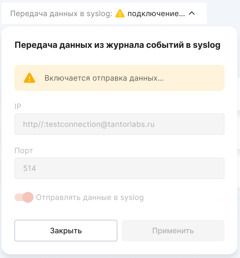240x258 pixels.
Task: Click the value '514' in the port field
Action: click(x=29, y=169)
